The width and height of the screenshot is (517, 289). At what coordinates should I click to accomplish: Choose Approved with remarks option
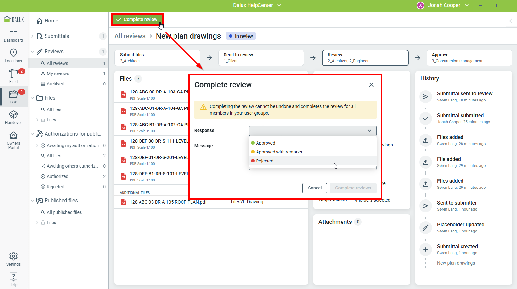coord(279,152)
